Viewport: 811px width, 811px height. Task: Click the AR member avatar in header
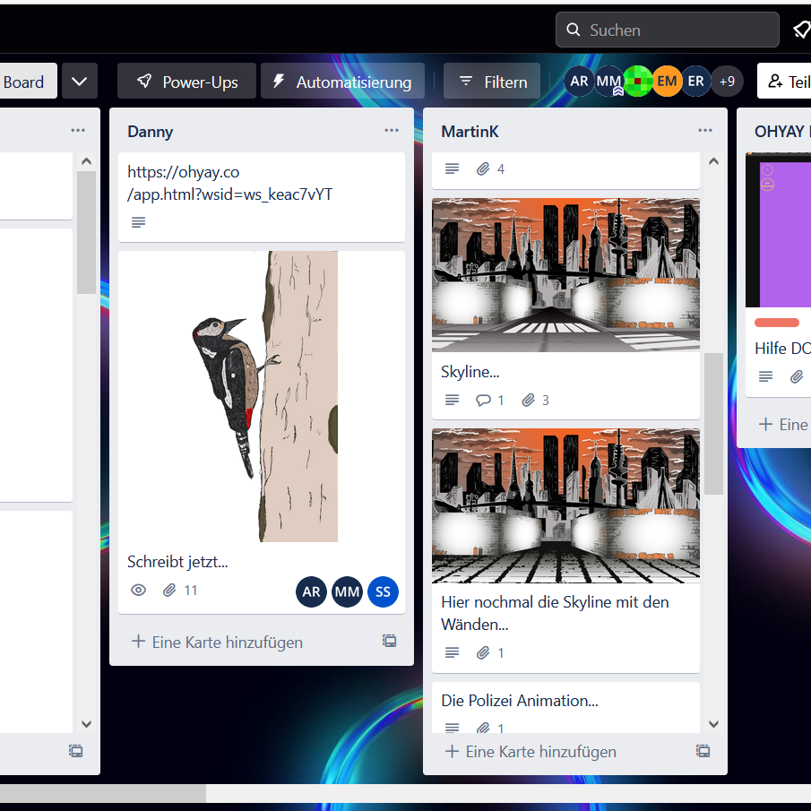click(x=579, y=82)
